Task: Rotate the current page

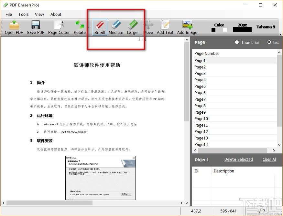Action: tap(80, 27)
